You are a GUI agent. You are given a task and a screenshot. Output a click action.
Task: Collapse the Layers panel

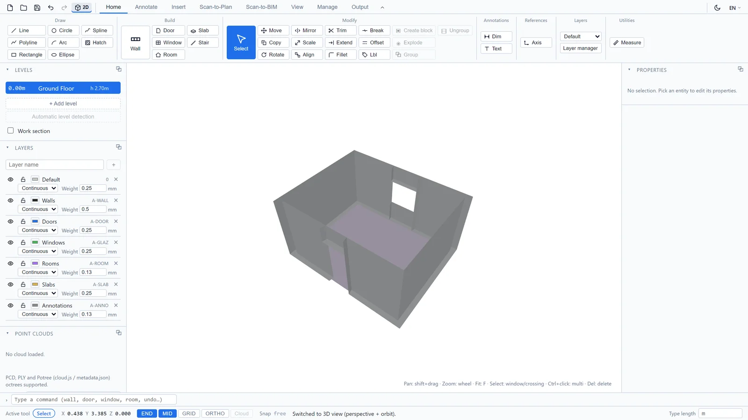7,147
